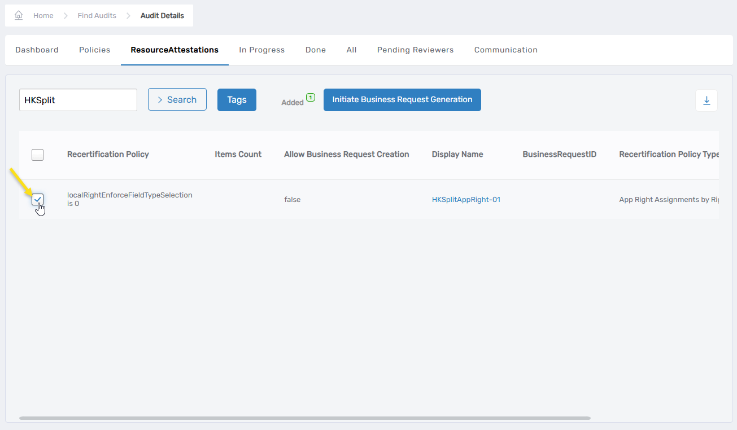737x430 pixels.
Task: Sort by Recertification Policy column header
Action: [108, 155]
